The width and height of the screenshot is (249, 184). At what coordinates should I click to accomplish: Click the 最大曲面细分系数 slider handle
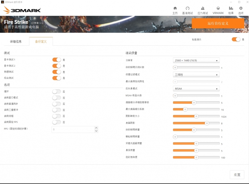[185, 109]
